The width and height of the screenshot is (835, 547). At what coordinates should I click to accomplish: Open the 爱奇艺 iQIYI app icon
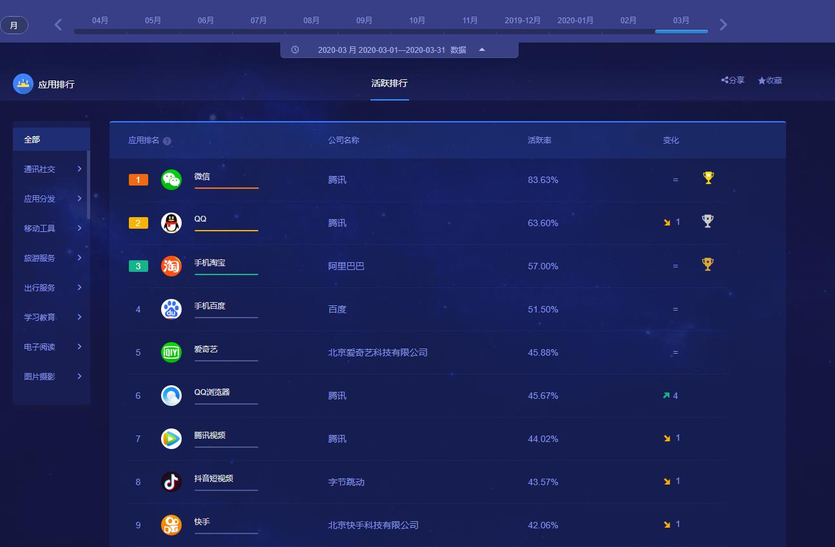[x=171, y=352]
